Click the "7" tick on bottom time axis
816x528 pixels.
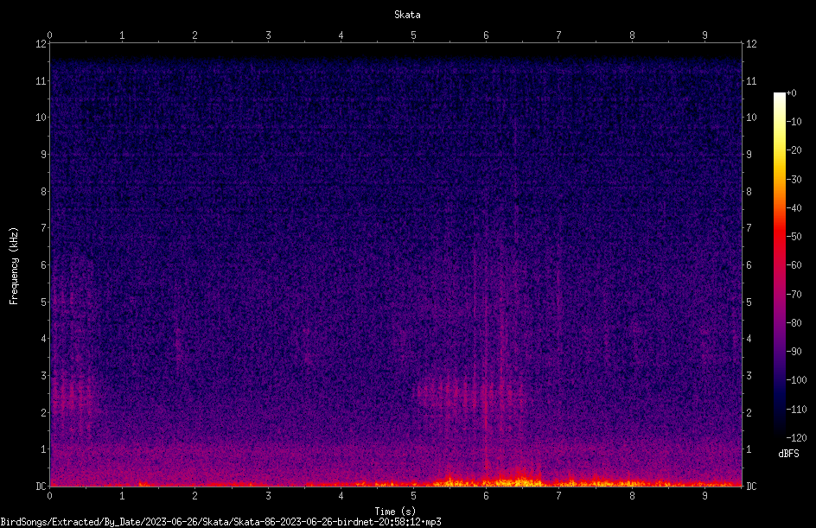click(x=559, y=496)
